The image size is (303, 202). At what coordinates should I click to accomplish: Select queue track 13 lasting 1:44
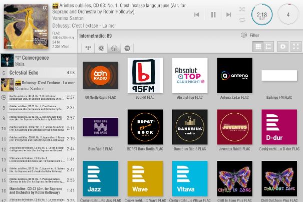coord(39,159)
